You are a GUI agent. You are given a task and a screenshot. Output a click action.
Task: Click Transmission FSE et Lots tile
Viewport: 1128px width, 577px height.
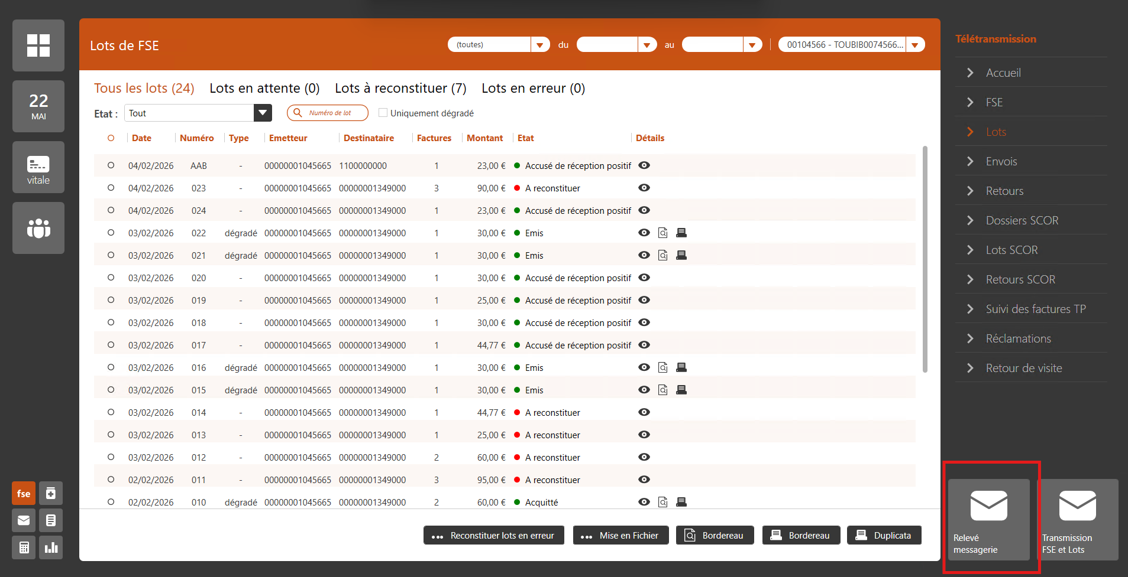click(1078, 520)
